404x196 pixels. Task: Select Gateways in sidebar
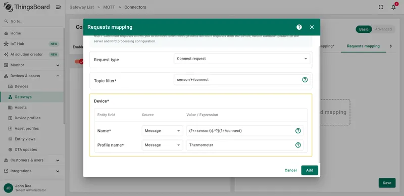coord(32,97)
